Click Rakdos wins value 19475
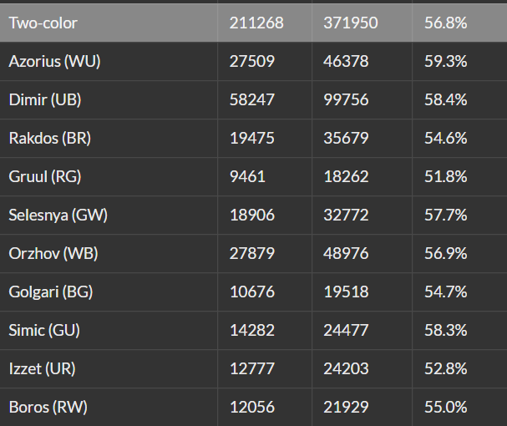 point(252,138)
